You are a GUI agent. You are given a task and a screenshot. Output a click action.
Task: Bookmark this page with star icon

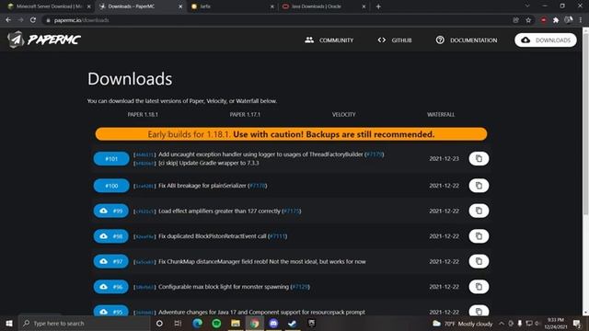[528, 20]
